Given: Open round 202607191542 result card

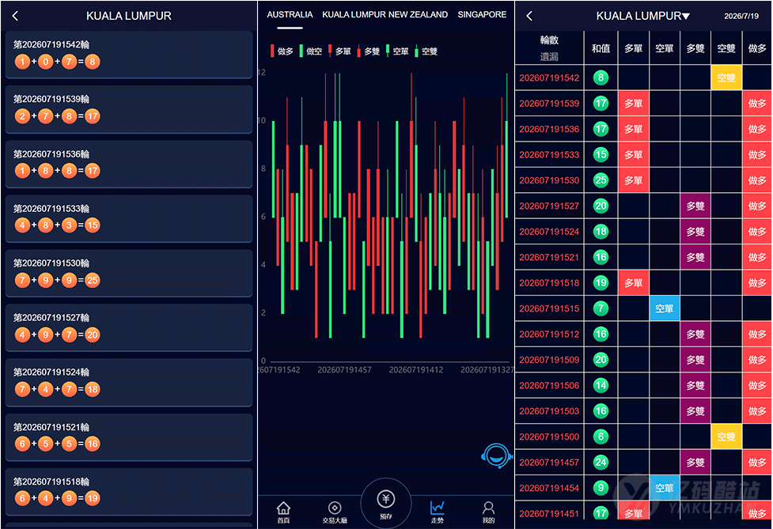Looking at the screenshot, I should (x=129, y=55).
